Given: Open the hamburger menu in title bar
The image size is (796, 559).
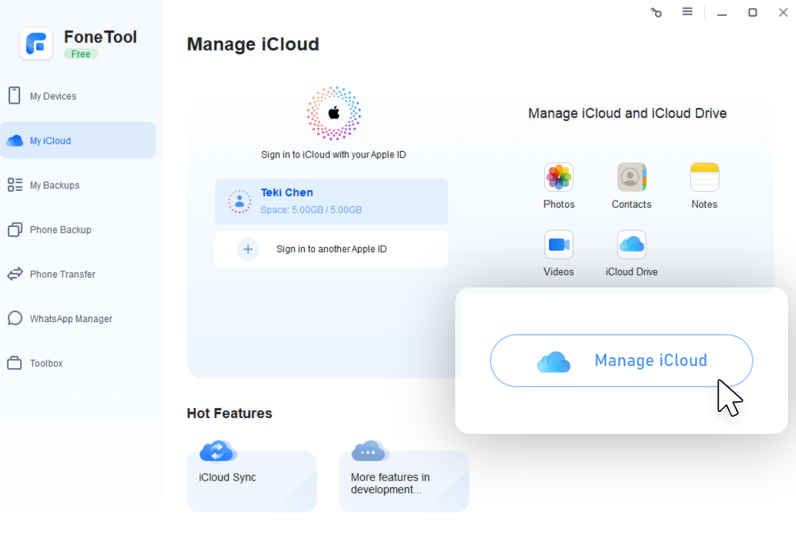Looking at the screenshot, I should [x=688, y=12].
